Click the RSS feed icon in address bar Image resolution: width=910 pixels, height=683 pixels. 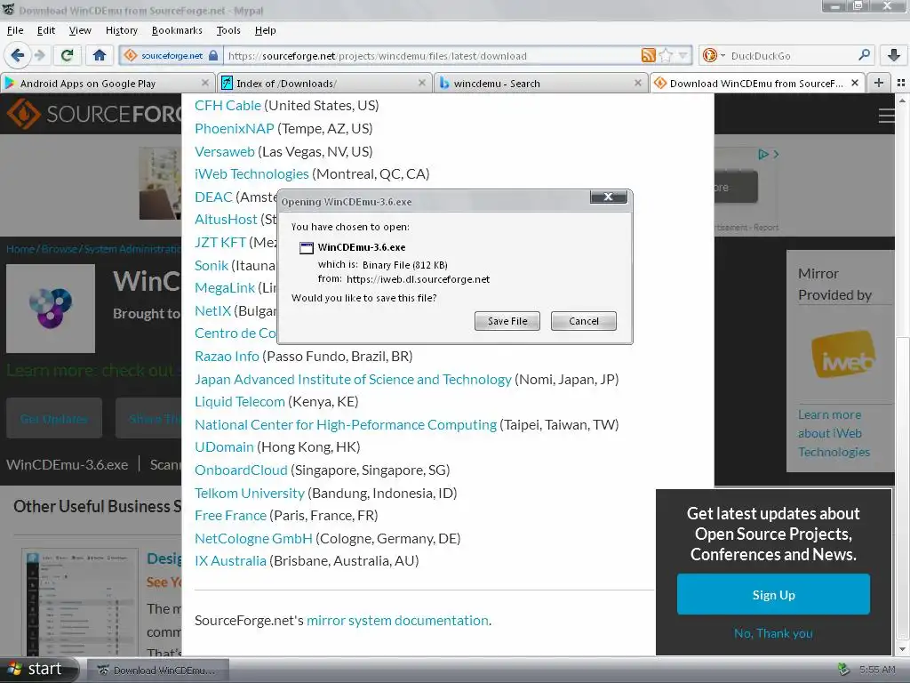(648, 55)
